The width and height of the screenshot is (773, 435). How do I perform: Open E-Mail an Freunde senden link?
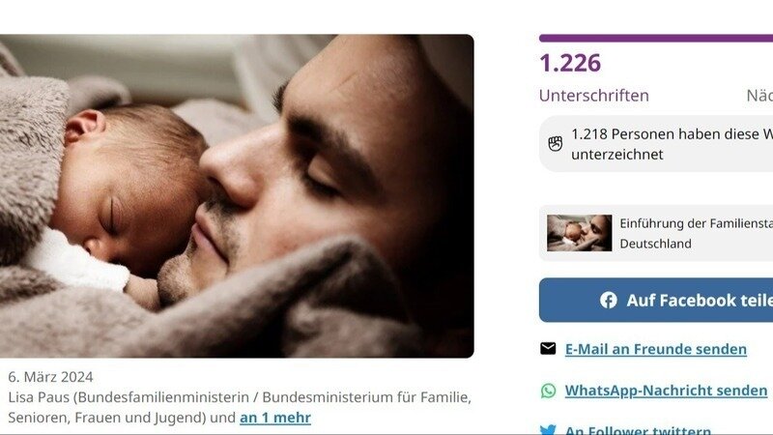tap(656, 349)
